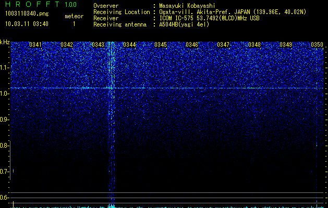This screenshot has width=328, height=208.
Task: Click the A504HB(yagi 4el) antenna text
Action: pyautogui.click(x=184, y=24)
